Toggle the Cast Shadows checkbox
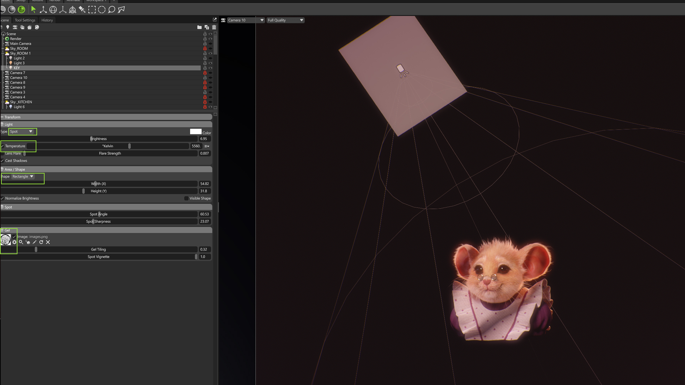Image resolution: width=685 pixels, height=385 pixels. pyautogui.click(x=2, y=161)
